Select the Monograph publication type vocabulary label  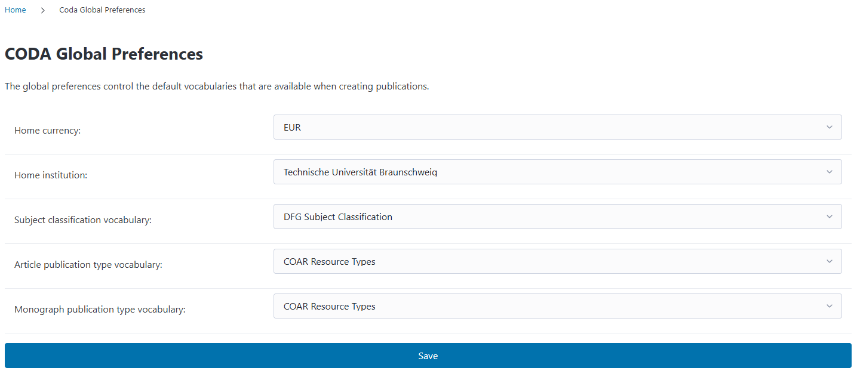[x=100, y=310]
